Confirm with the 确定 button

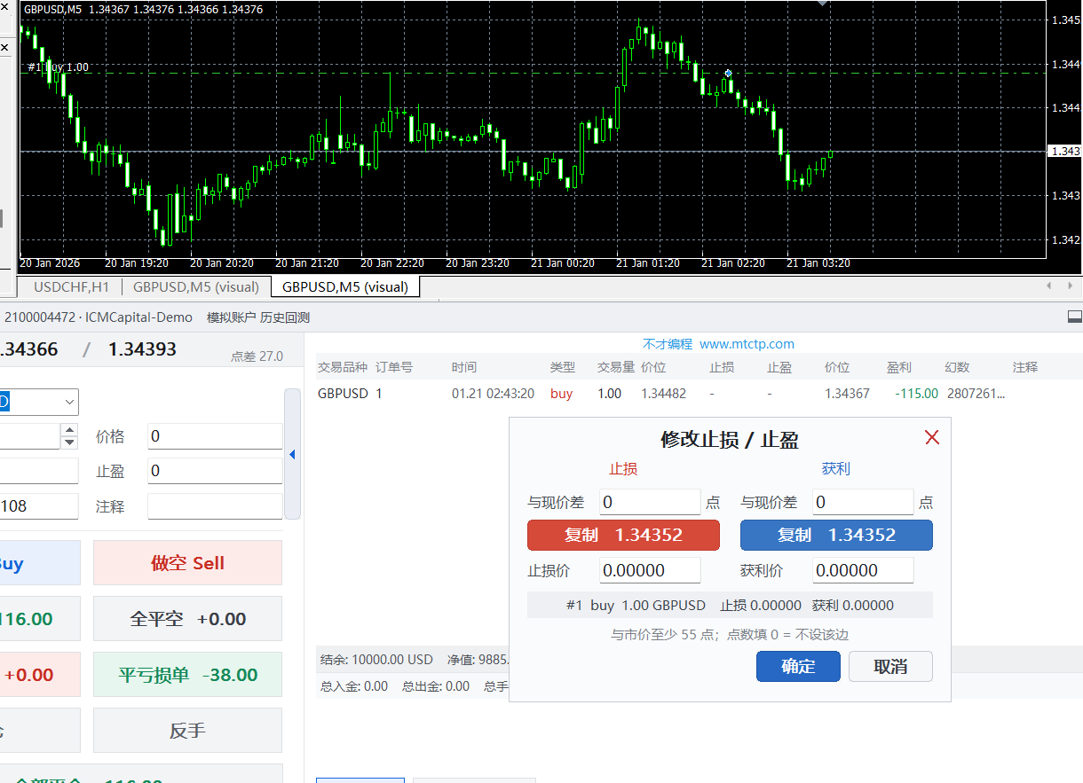tap(798, 666)
